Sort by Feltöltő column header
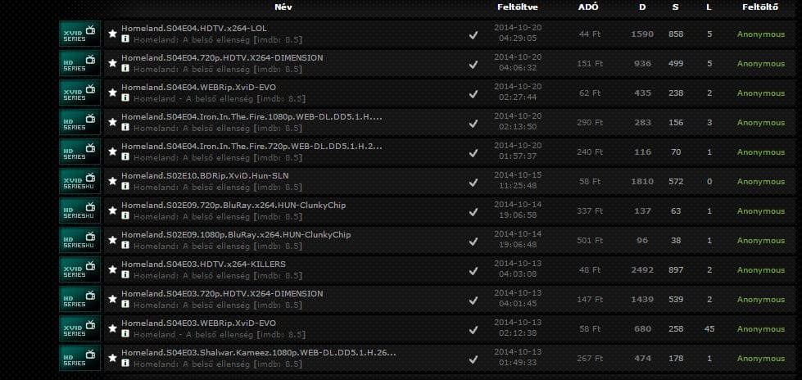Image resolution: width=802 pixels, height=380 pixels. click(x=760, y=7)
